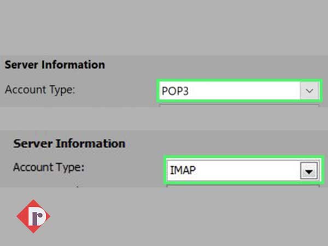Click white space inside IMAP combo box
The image size is (328, 246).
pos(247,170)
